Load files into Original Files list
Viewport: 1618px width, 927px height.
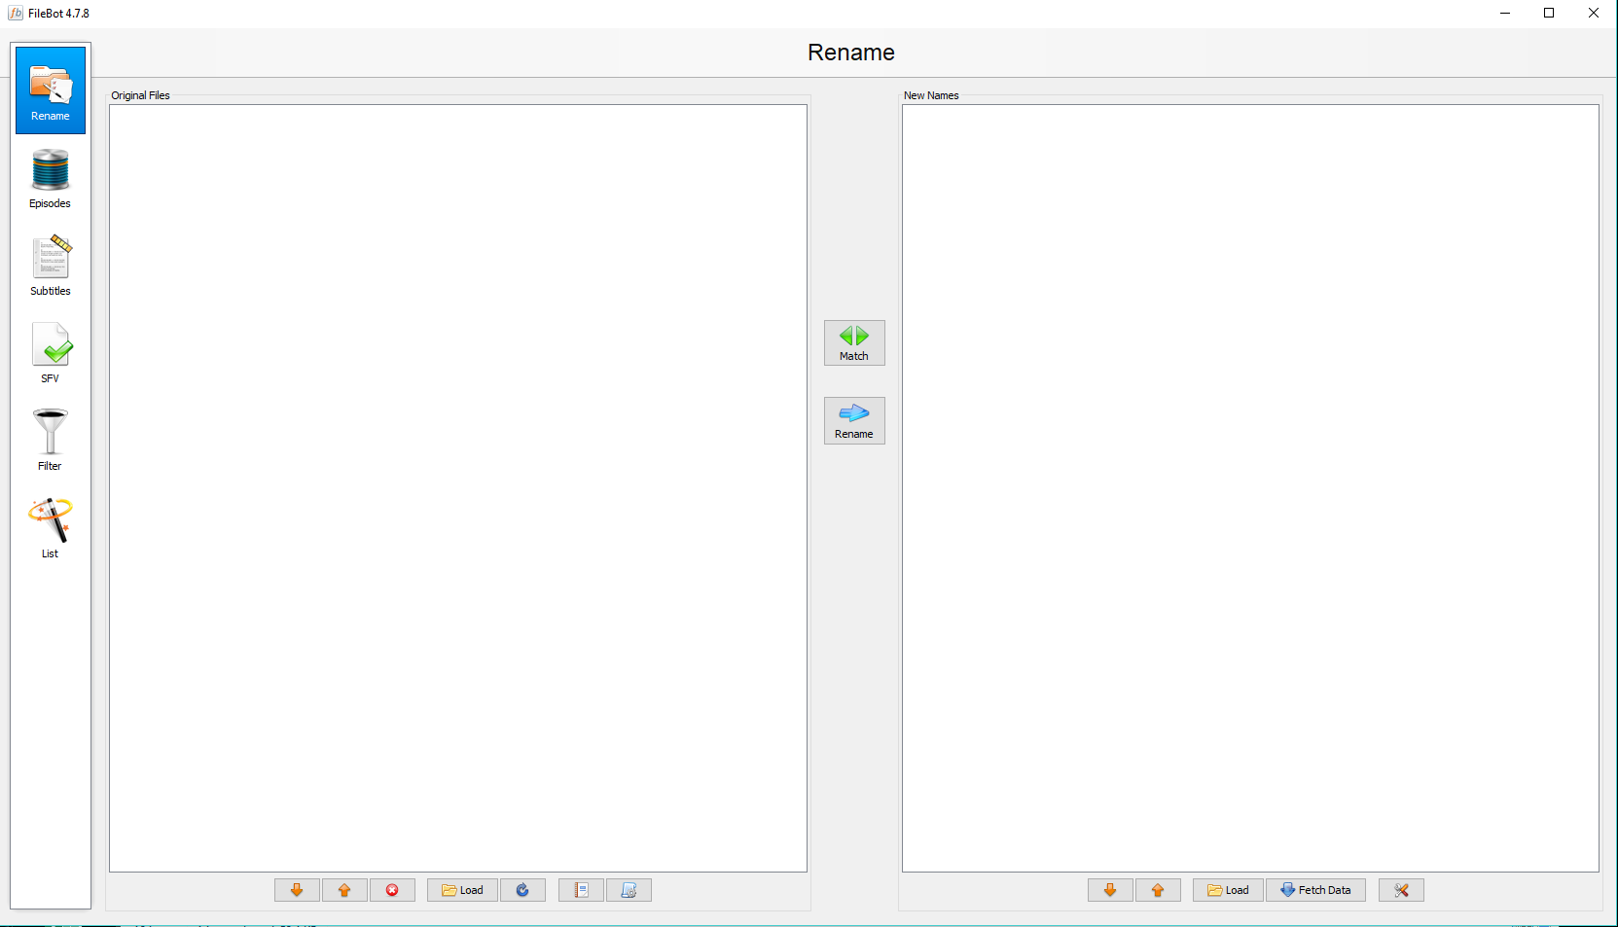[462, 890]
